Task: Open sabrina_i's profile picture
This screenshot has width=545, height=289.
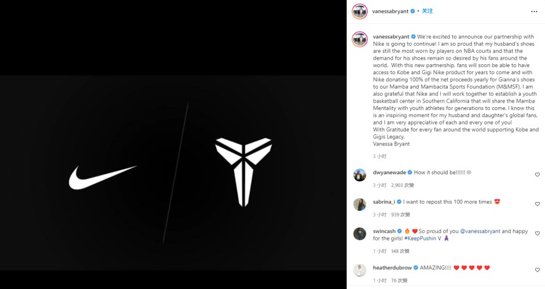Action: (x=360, y=204)
